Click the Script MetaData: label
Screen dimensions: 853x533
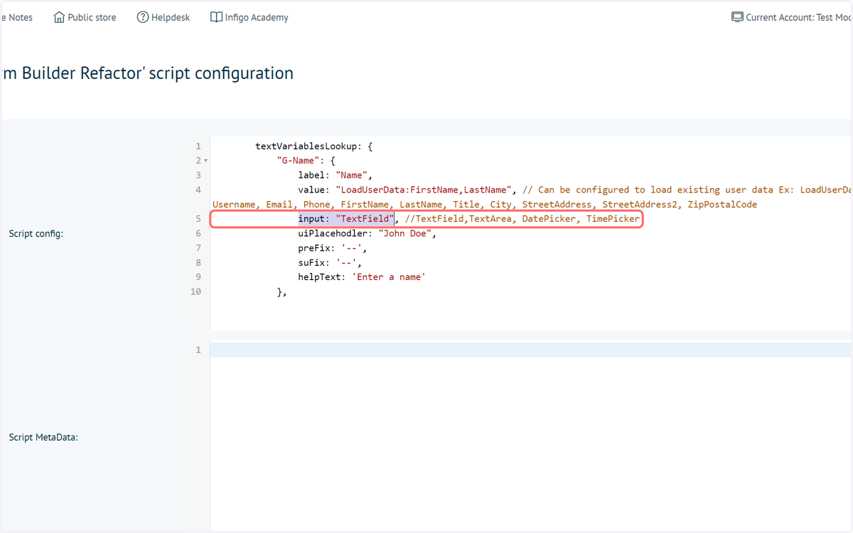tap(43, 437)
